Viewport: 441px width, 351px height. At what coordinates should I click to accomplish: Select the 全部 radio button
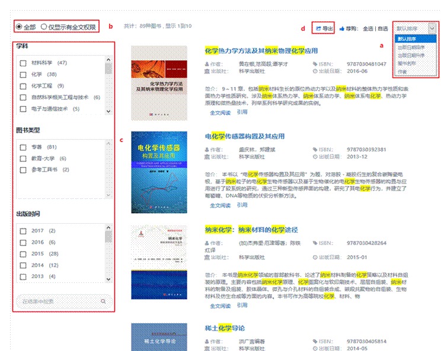(19, 27)
